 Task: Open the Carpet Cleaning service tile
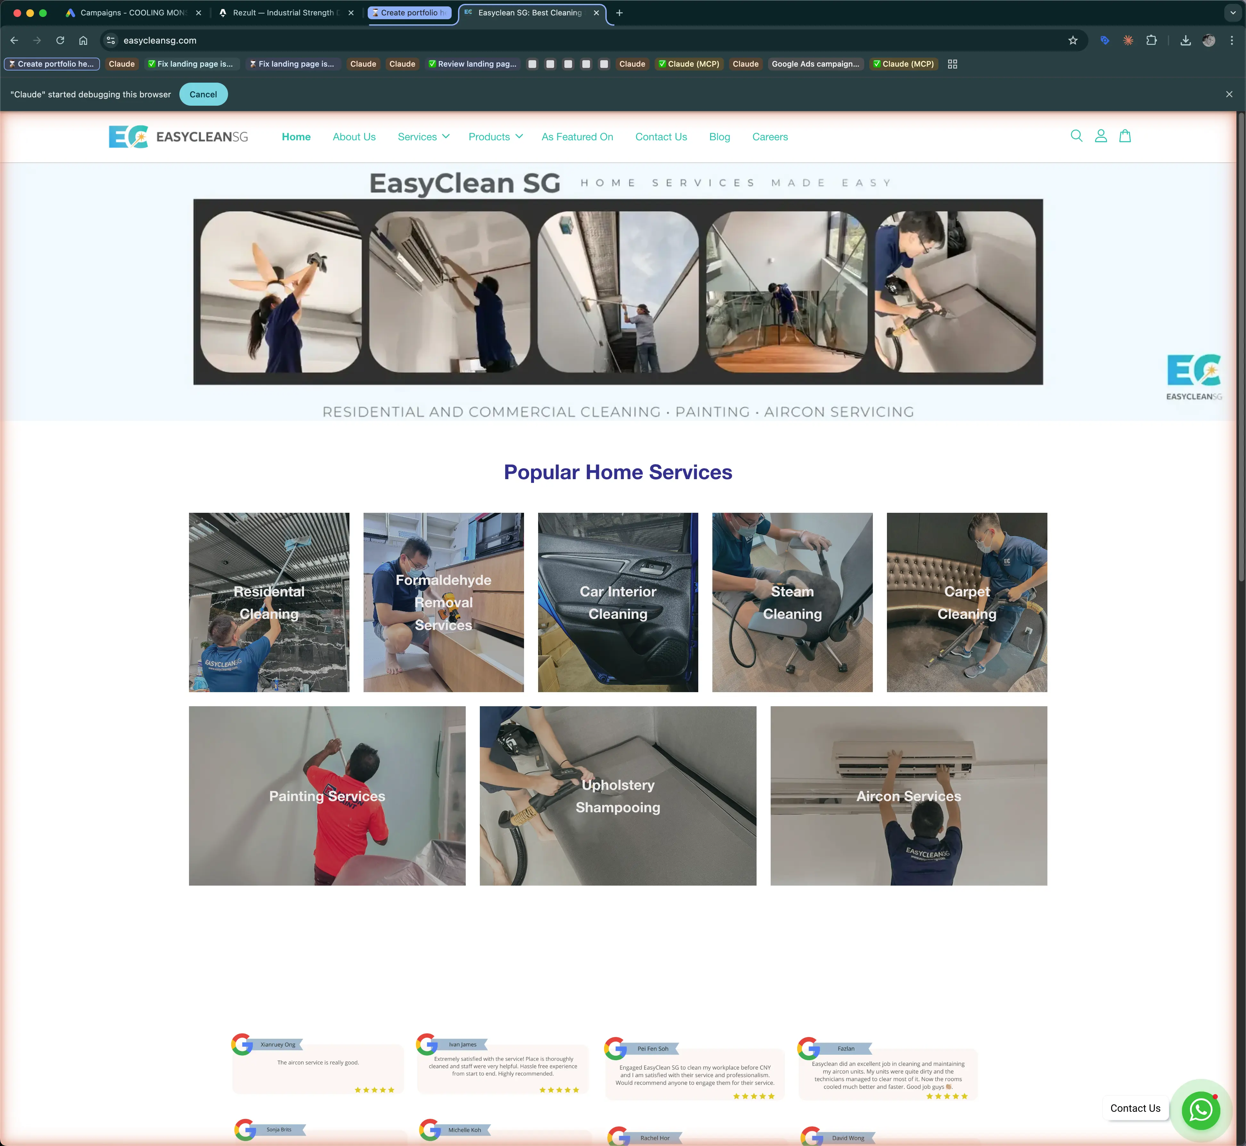coord(967,602)
